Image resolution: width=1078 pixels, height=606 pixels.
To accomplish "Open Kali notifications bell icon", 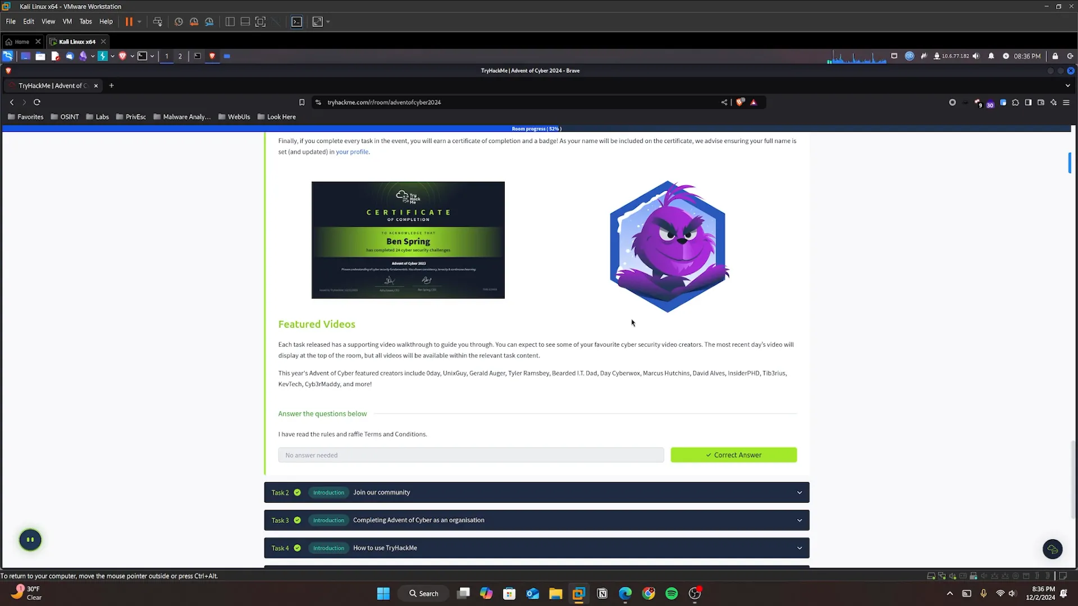I will [x=991, y=56].
